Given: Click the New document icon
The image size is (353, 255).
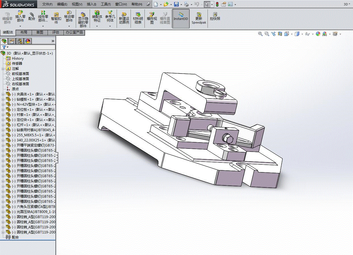Looking at the screenshot, I should point(155,4).
